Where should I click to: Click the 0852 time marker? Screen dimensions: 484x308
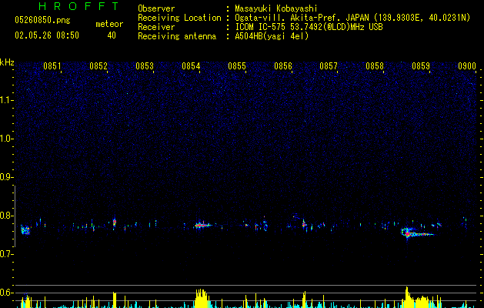tap(98, 66)
